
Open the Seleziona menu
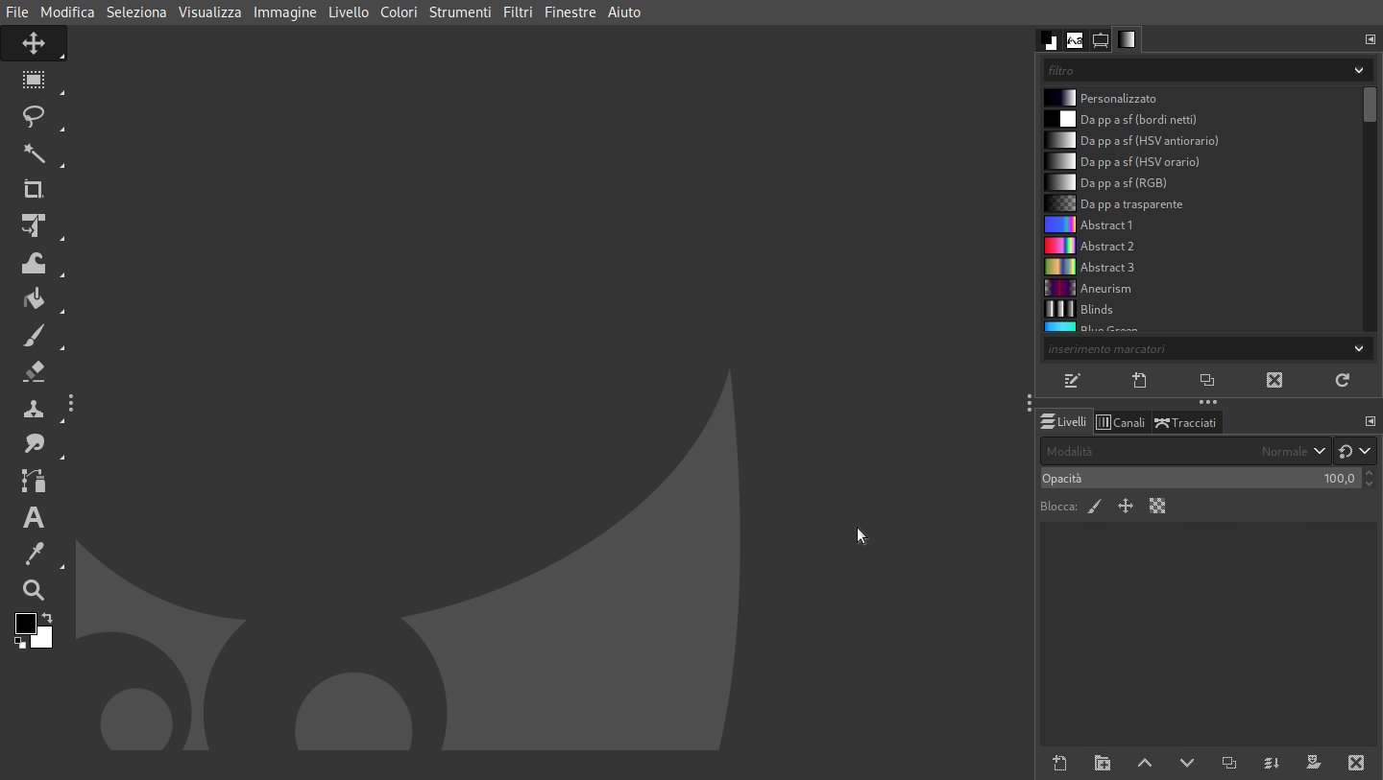pos(136,12)
